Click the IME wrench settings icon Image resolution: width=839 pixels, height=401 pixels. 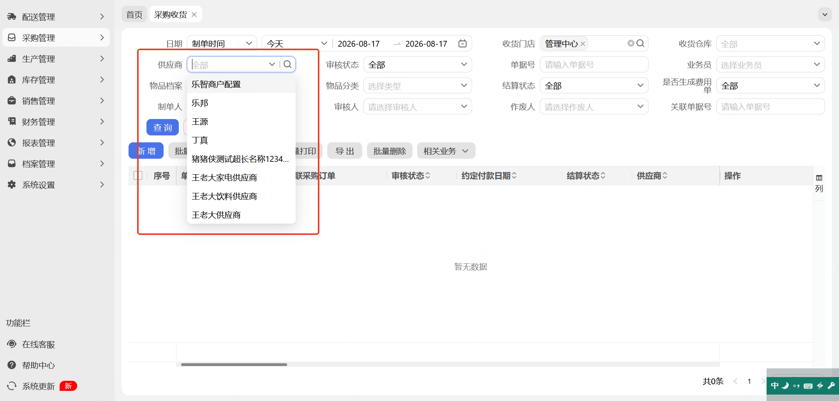(x=831, y=385)
